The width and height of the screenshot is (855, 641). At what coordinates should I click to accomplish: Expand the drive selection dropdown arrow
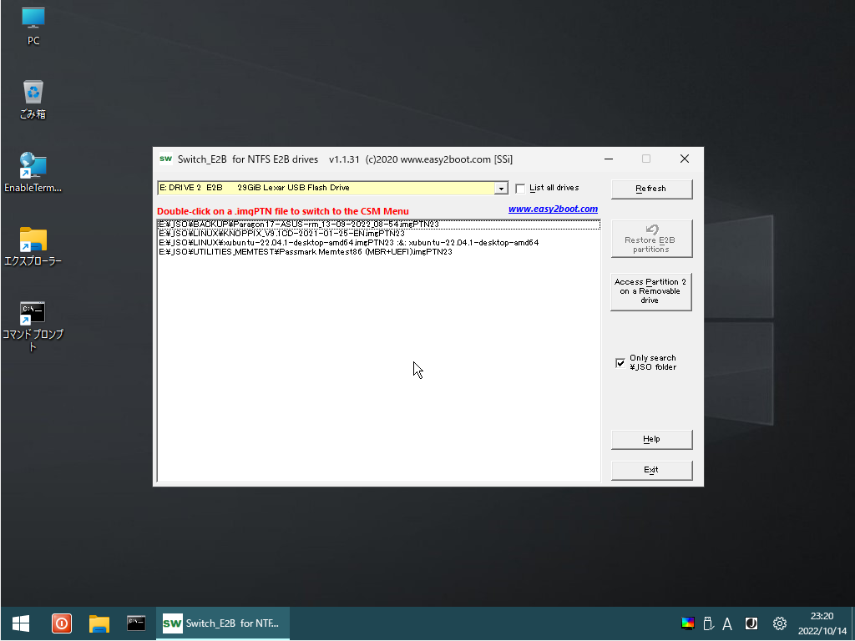[x=501, y=188]
